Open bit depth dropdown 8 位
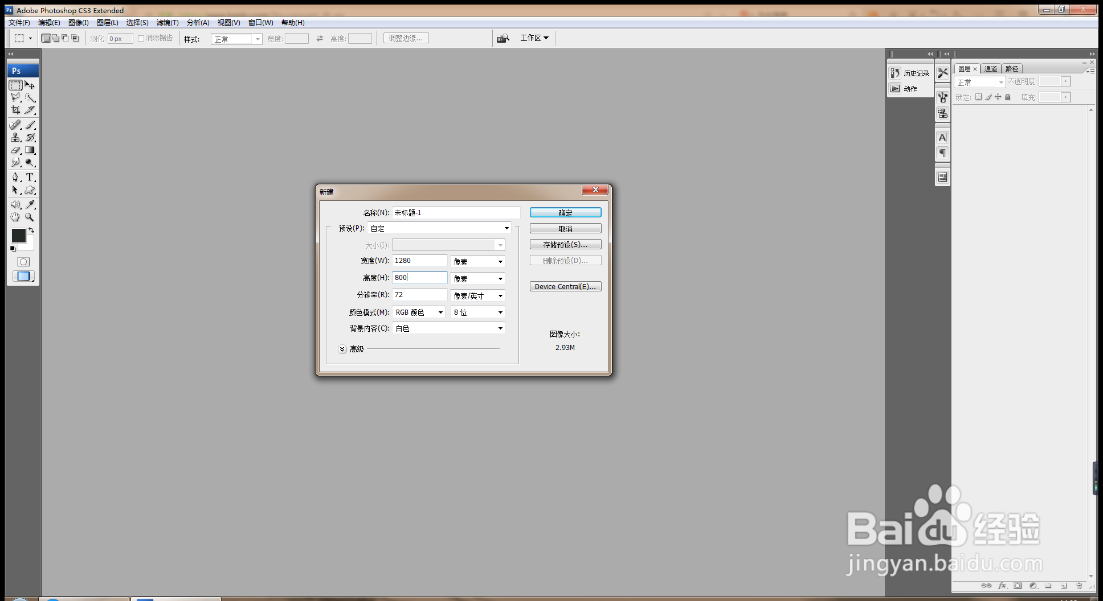1103x601 pixels. point(477,312)
